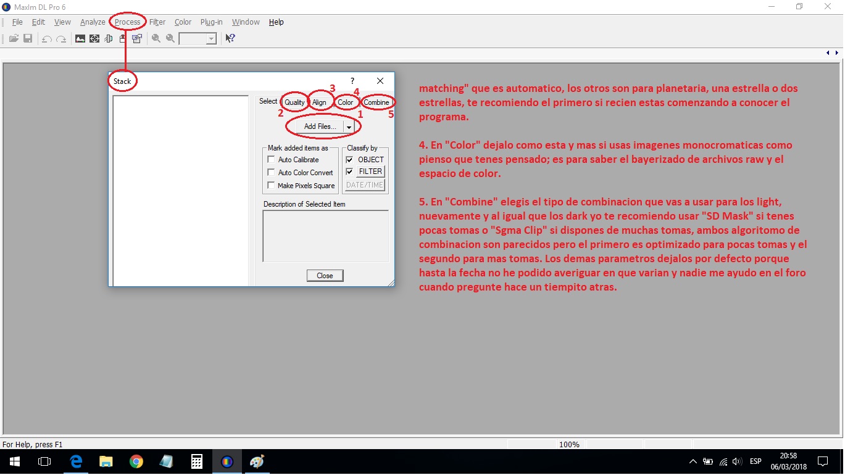Screen dimensions: 845x475
Task: Open the File menu
Action: tap(17, 22)
